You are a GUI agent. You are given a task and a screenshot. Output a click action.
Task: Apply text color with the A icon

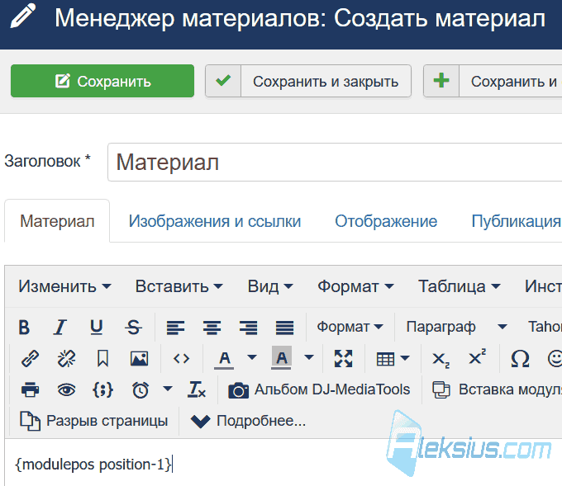point(224,358)
